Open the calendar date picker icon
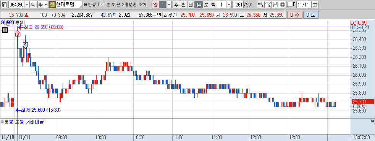 click(x=315, y=5)
